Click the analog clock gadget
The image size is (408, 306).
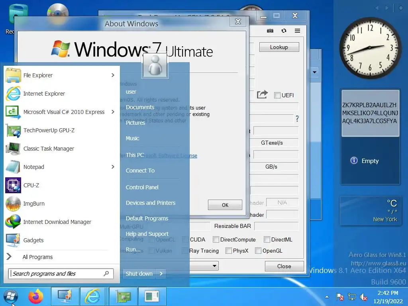(370, 48)
